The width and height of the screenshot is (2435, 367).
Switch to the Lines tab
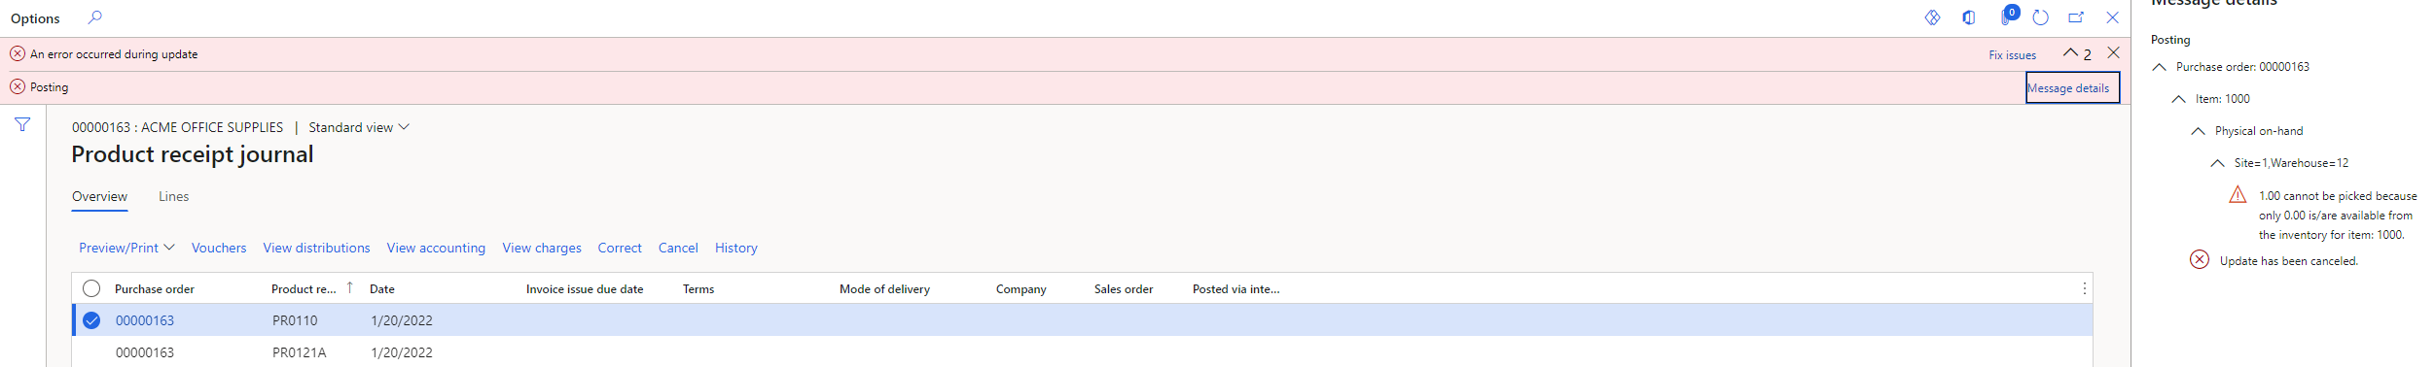[174, 196]
